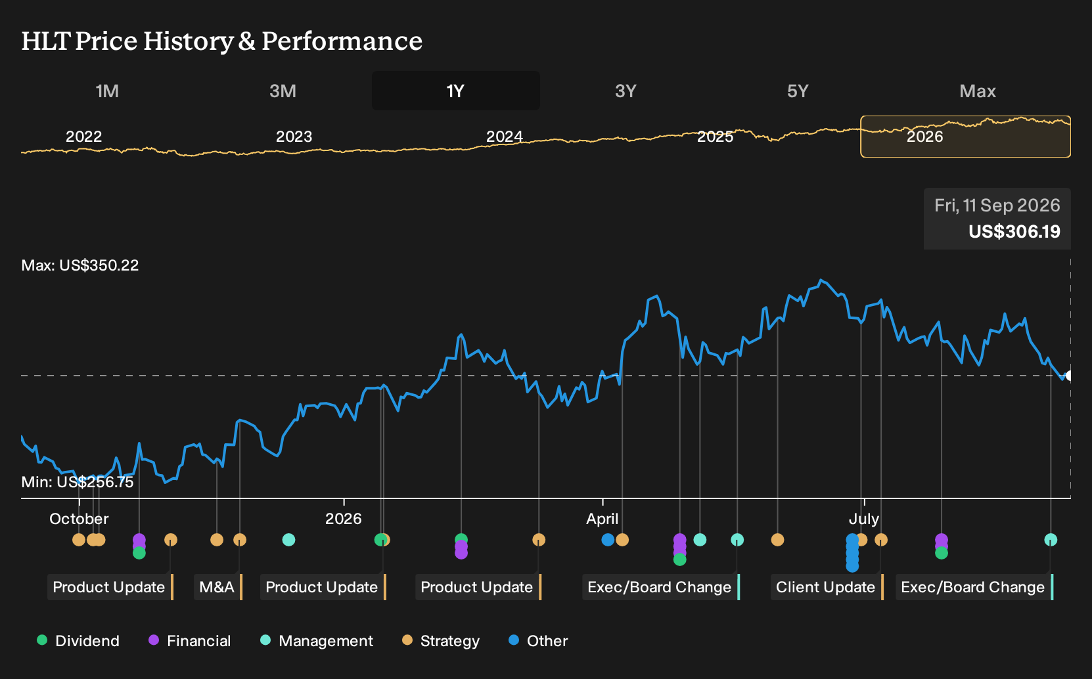Click the US$306.19 price value
1092x679 pixels.
tap(1014, 232)
